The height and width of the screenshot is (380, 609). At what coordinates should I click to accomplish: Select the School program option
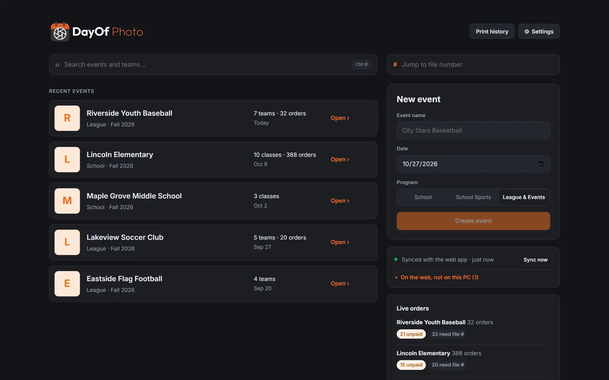pyautogui.click(x=423, y=197)
